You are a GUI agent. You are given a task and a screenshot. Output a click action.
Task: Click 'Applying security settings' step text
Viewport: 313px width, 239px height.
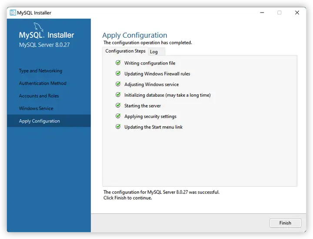click(x=150, y=117)
